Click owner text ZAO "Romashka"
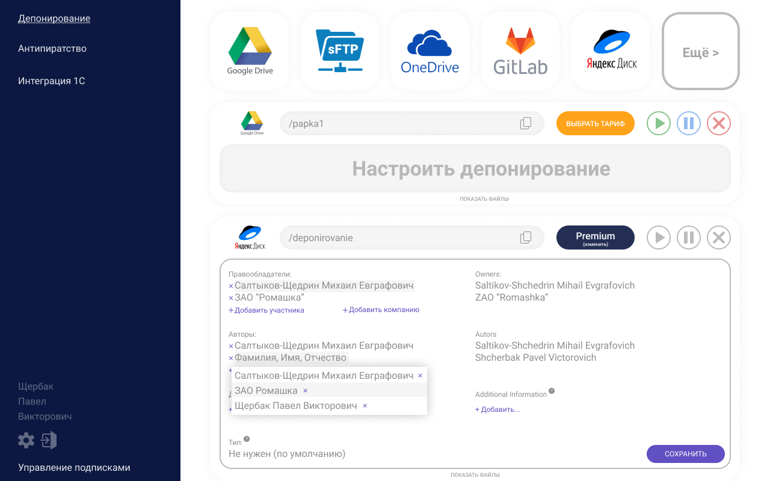Viewport: 770px width, 481px height. (x=512, y=297)
